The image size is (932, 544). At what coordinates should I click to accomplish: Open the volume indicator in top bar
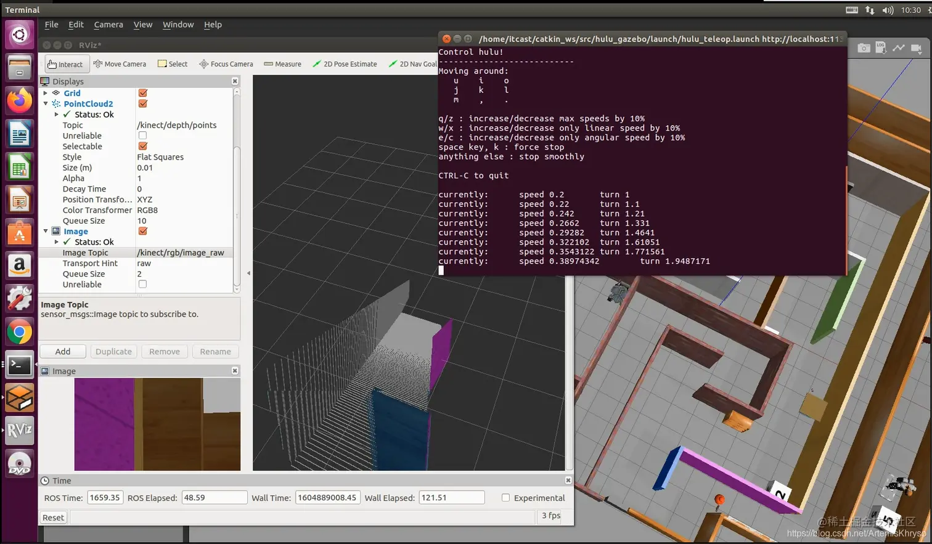tap(888, 10)
